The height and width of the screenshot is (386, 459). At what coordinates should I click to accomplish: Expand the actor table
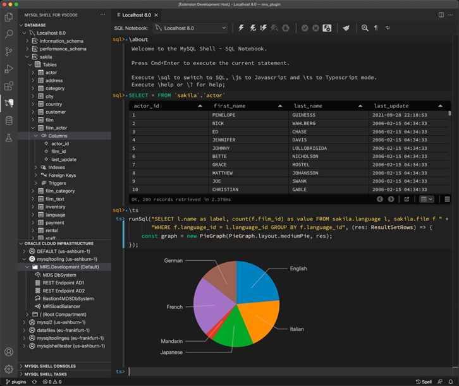pos(33,73)
